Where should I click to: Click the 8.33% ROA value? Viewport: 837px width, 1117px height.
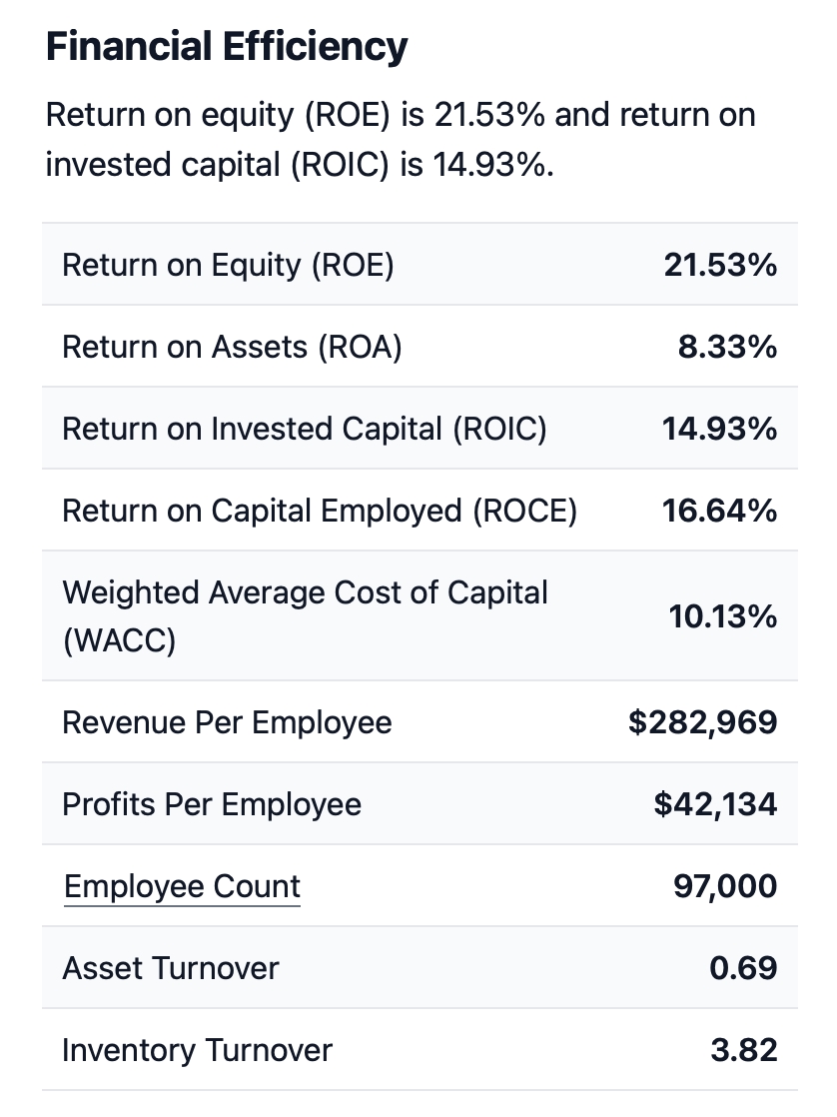coord(727,347)
